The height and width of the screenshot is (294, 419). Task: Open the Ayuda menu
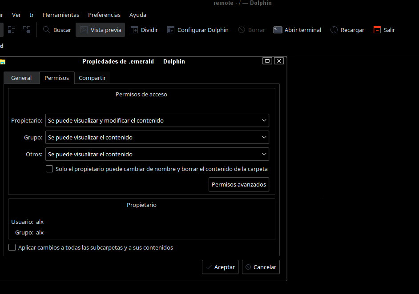click(137, 15)
